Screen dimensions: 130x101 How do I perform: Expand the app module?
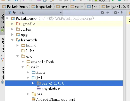pyautogui.click(x=12, y=35)
